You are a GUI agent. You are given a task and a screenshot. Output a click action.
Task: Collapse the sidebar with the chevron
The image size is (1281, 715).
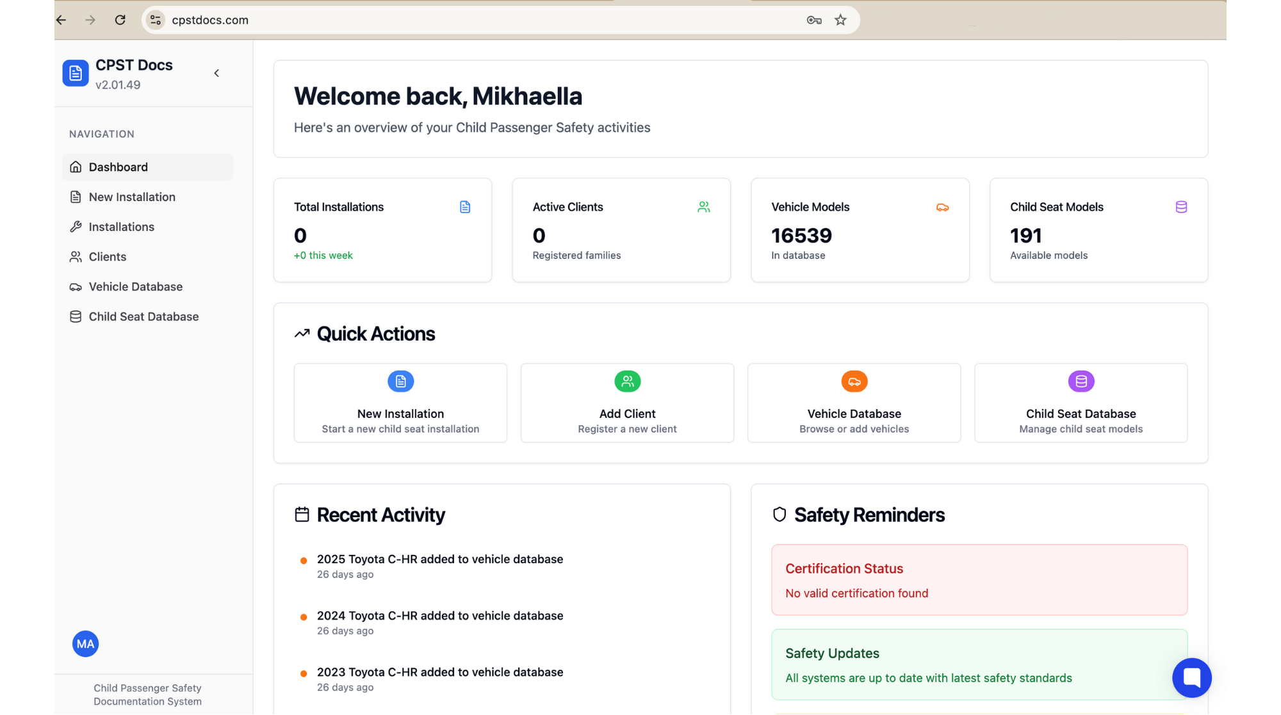click(216, 73)
